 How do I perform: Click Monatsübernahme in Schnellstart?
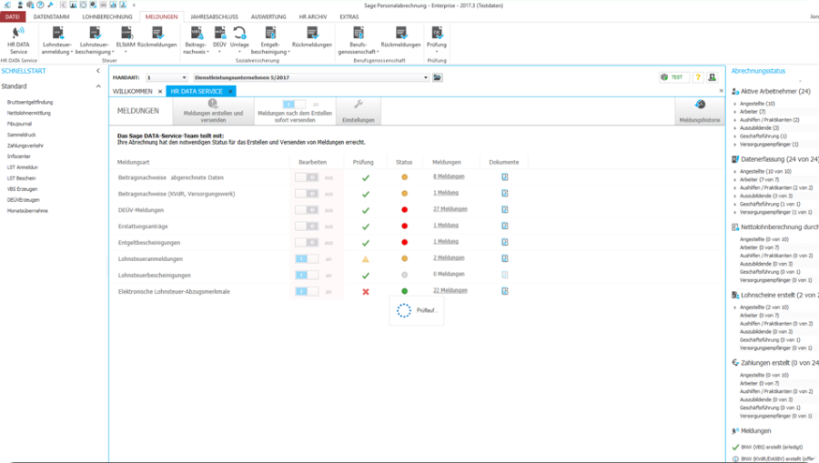point(27,211)
